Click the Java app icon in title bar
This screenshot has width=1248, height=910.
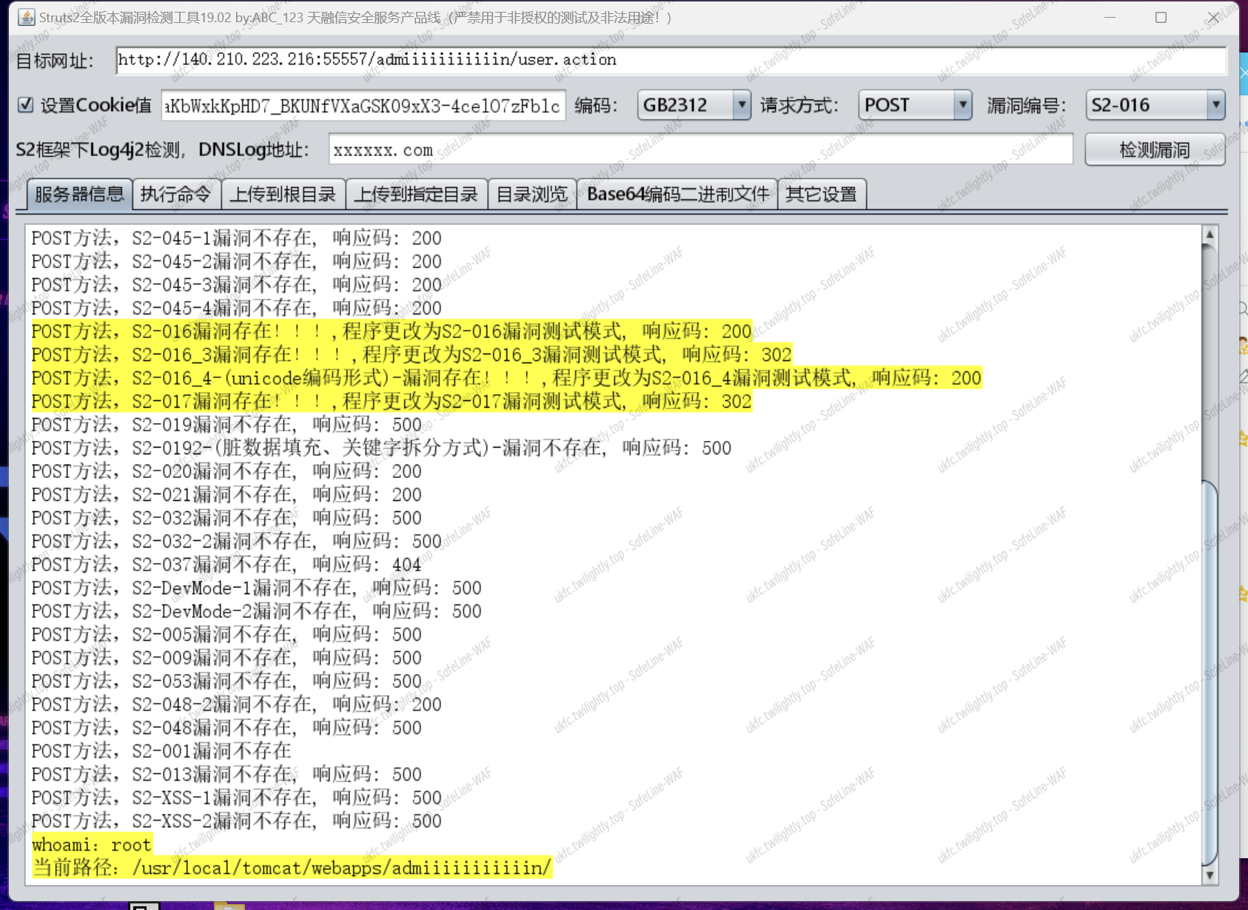[x=27, y=17]
